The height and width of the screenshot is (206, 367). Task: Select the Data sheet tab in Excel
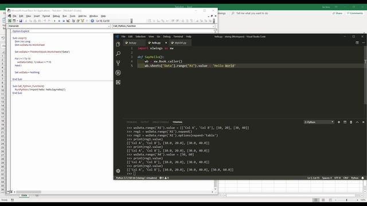(x=24, y=195)
